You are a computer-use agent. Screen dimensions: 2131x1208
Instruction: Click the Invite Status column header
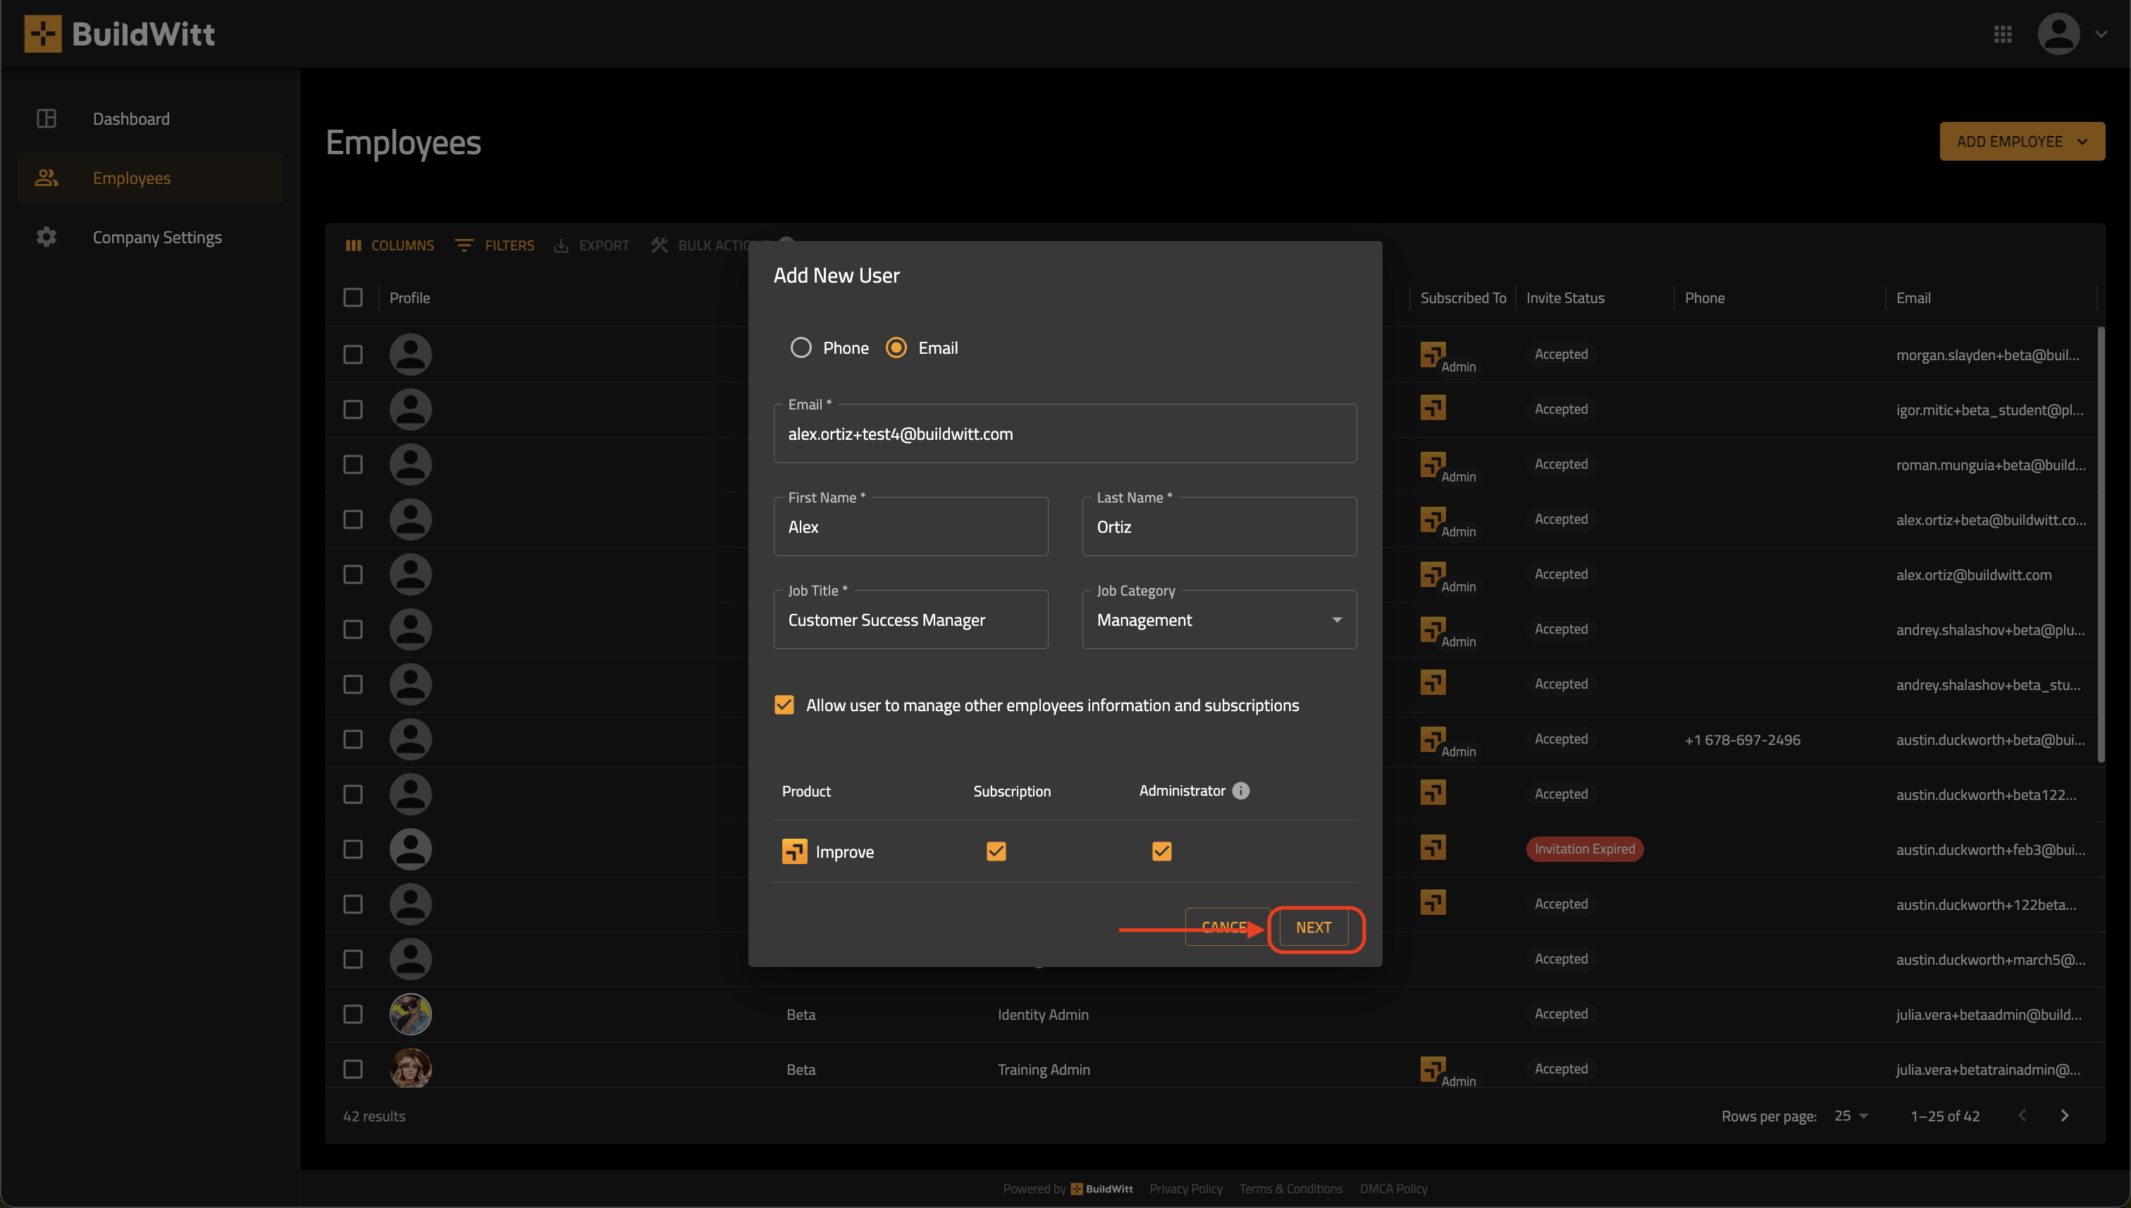coord(1565,298)
